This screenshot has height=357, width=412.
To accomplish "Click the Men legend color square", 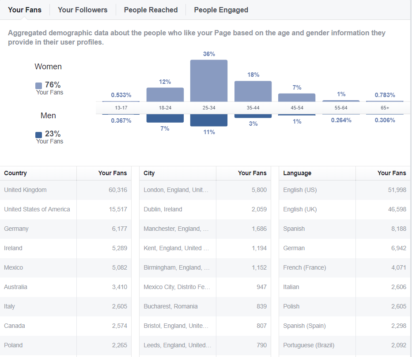I will 39,135.
